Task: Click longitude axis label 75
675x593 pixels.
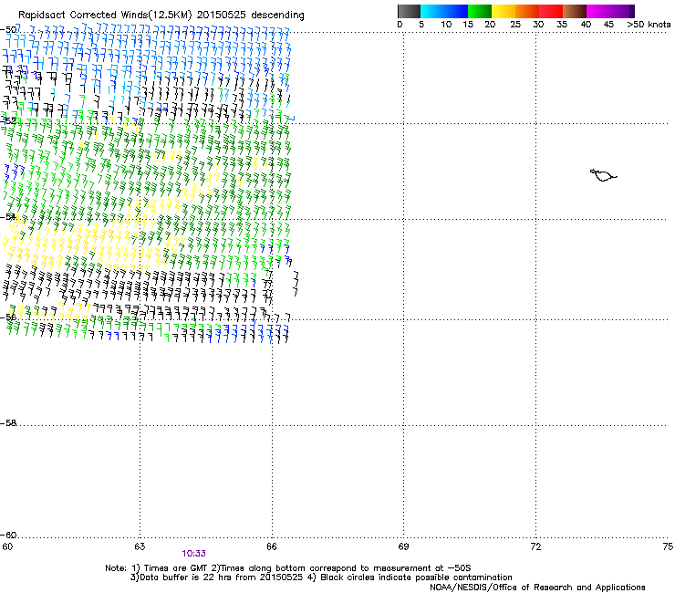Action: 668,546
